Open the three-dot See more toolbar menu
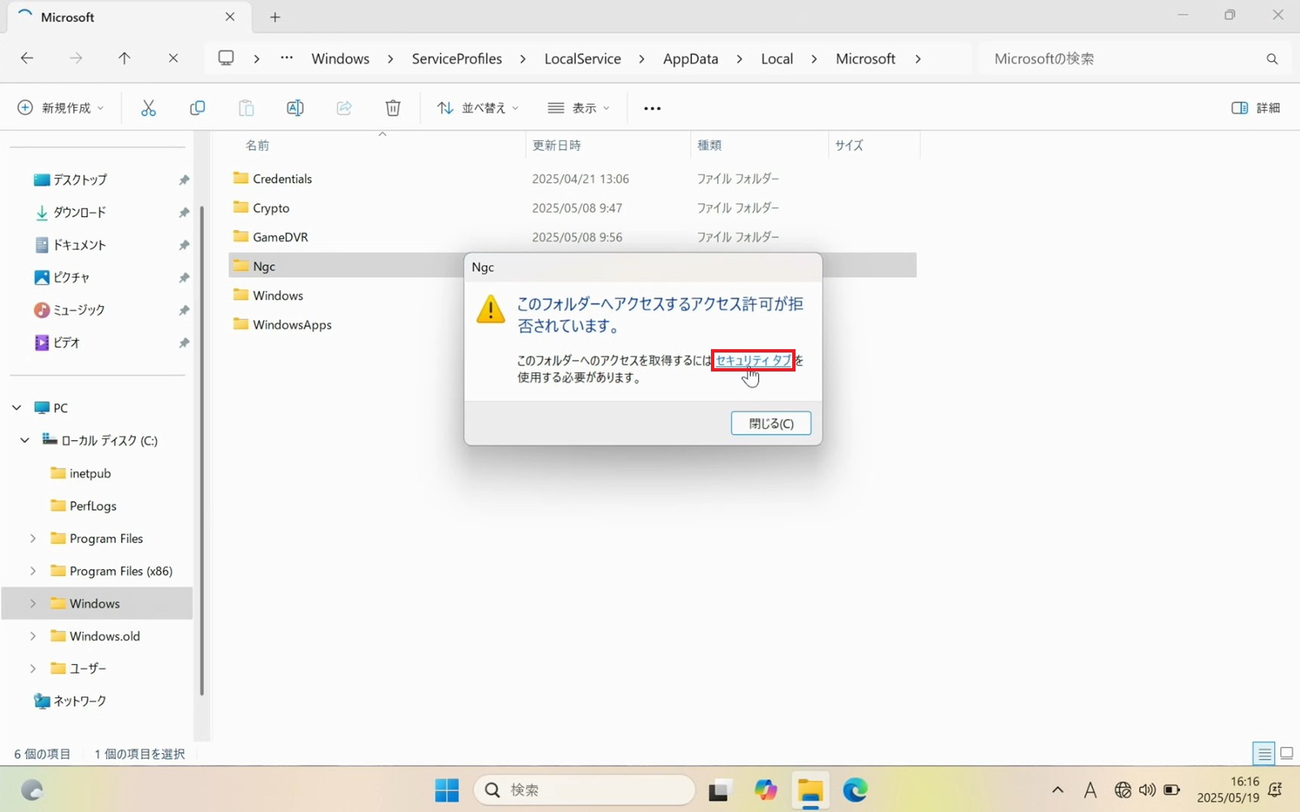 [652, 108]
